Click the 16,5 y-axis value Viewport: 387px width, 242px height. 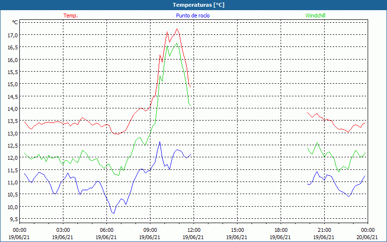[13, 47]
